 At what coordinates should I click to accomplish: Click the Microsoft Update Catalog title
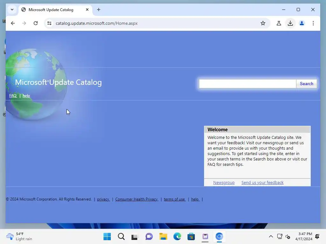point(58,82)
